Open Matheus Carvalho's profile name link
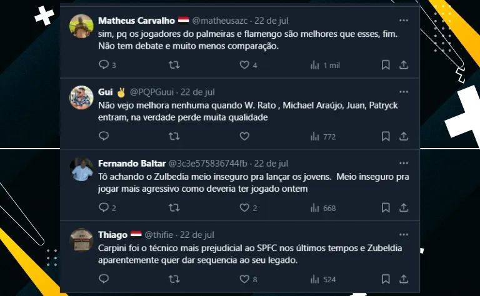Image resolution: width=480 pixels, height=296 pixels. pyautogui.click(x=127, y=21)
